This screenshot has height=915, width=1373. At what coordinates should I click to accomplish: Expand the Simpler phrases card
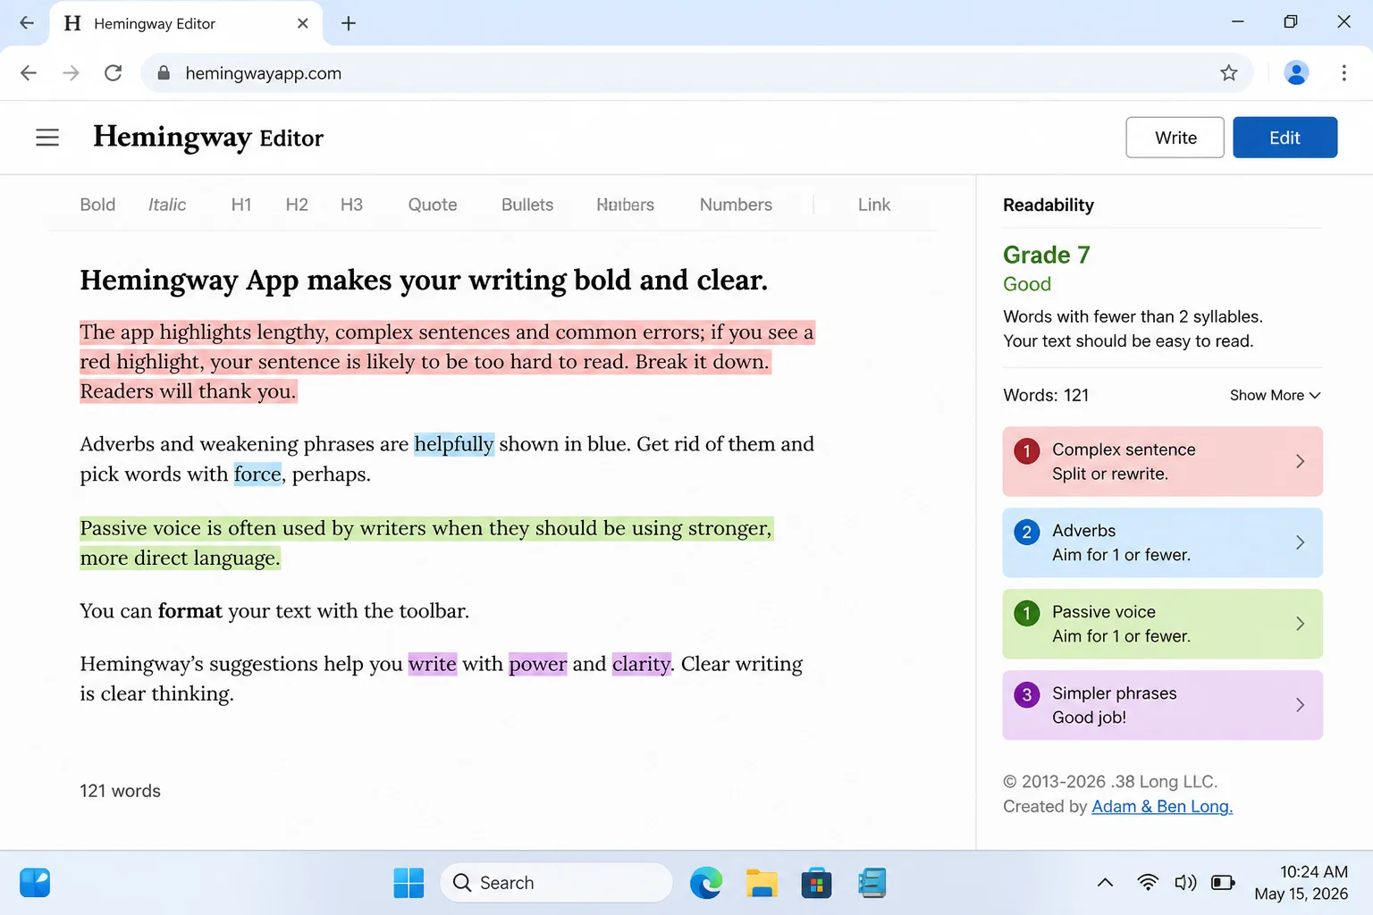point(1162,705)
